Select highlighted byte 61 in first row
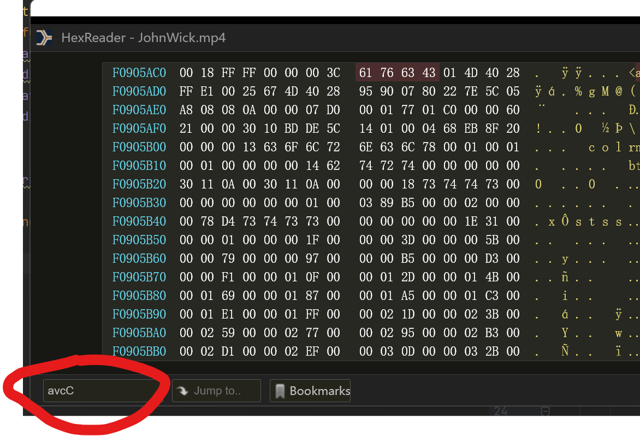The height and width of the screenshot is (436, 640). pos(365,73)
